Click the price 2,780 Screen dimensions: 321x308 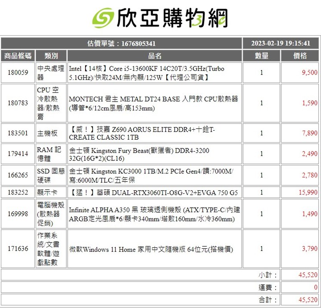(x=309, y=175)
